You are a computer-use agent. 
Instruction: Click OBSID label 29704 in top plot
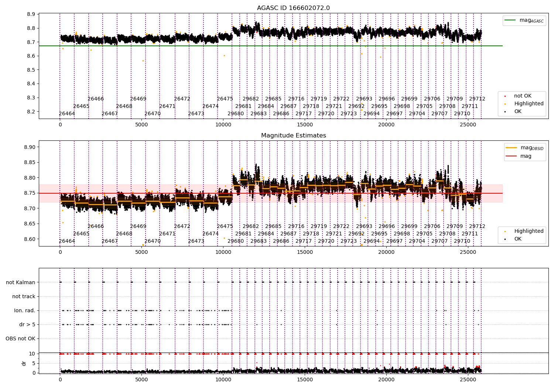pyautogui.click(x=417, y=114)
